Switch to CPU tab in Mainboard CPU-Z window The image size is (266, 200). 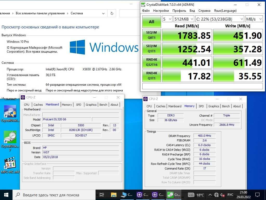[x=26, y=105]
